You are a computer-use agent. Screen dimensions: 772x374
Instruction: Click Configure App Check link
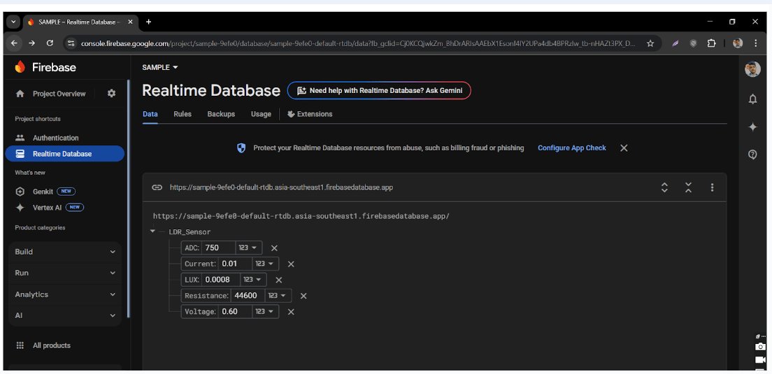coord(571,148)
